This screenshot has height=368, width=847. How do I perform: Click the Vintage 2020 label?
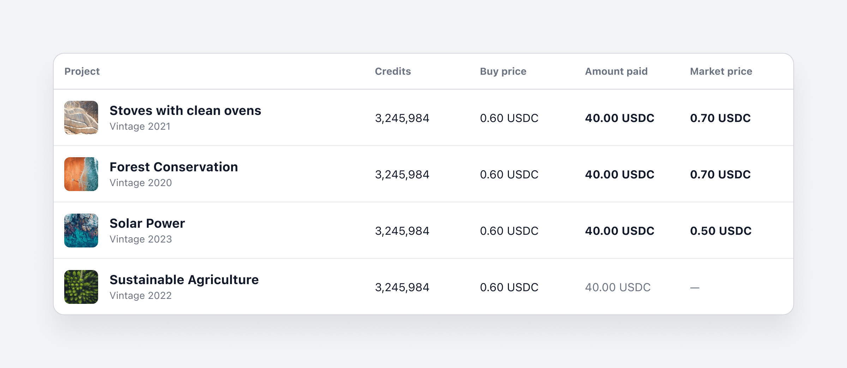[140, 183]
